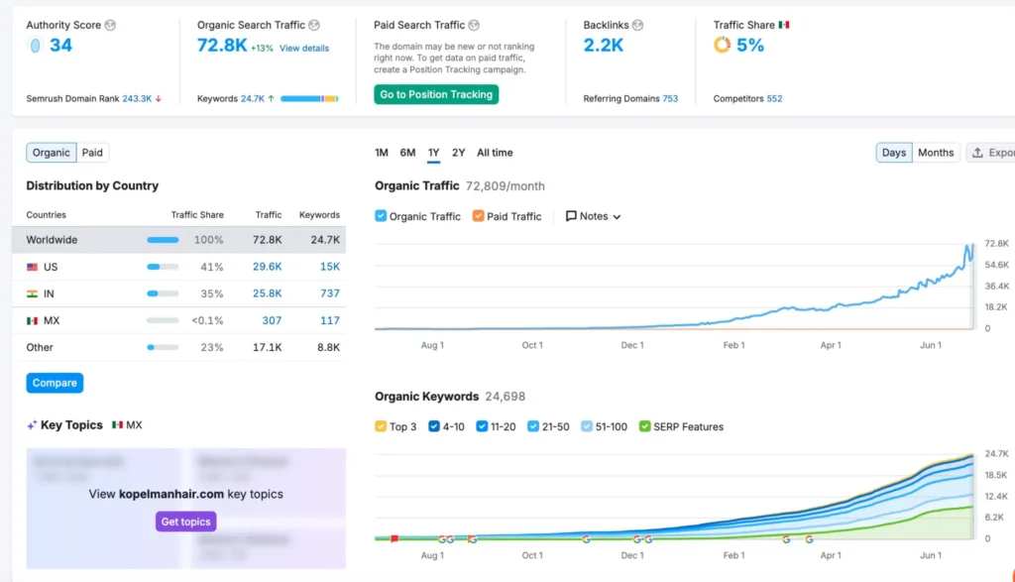
Task: Click the globe icon beside Paid Search Traffic
Action: 474,25
